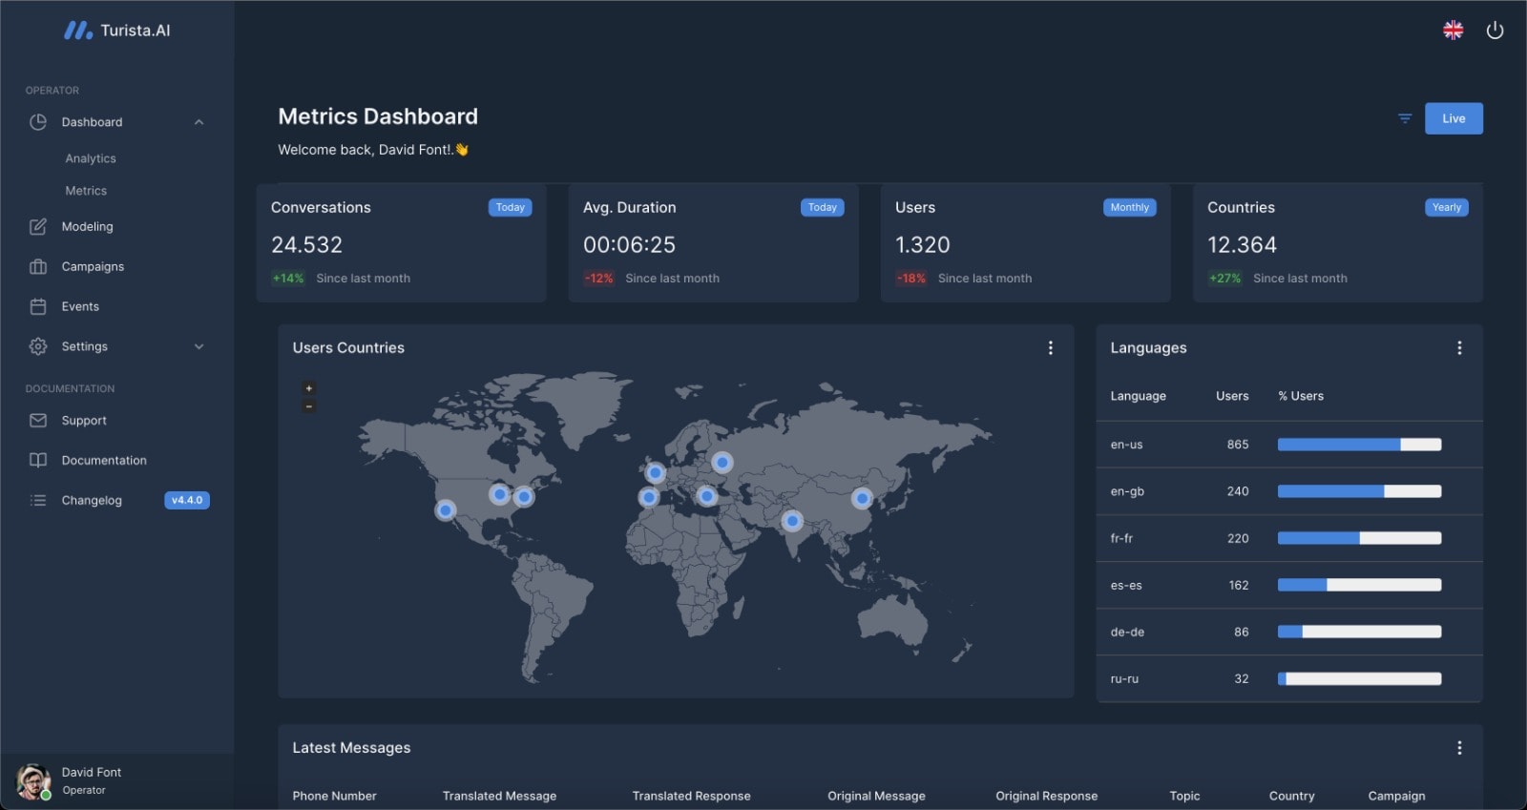
Task: Zoom in on the world map
Action: (x=308, y=388)
